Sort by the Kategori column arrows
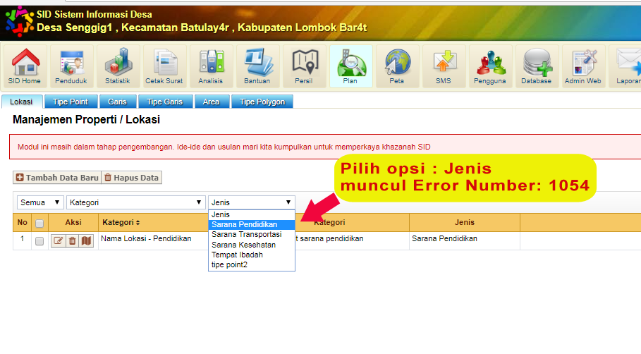 [x=138, y=223]
